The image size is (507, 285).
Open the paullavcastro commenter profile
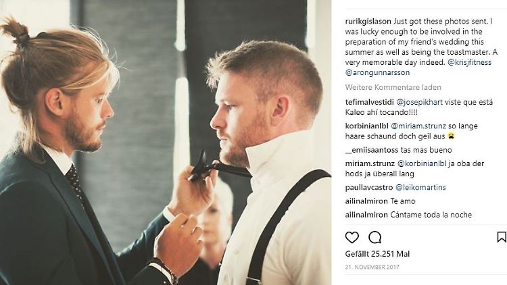pos(369,188)
